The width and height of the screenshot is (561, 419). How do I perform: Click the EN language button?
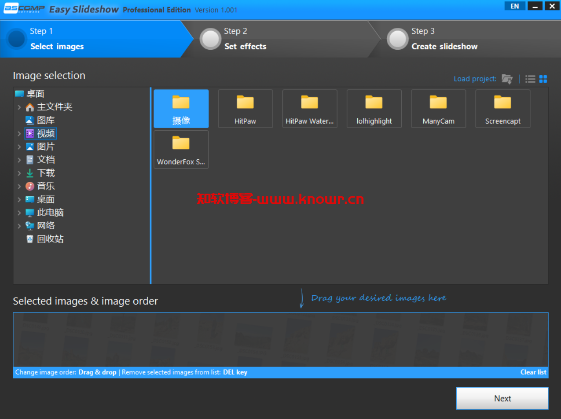pos(515,6)
